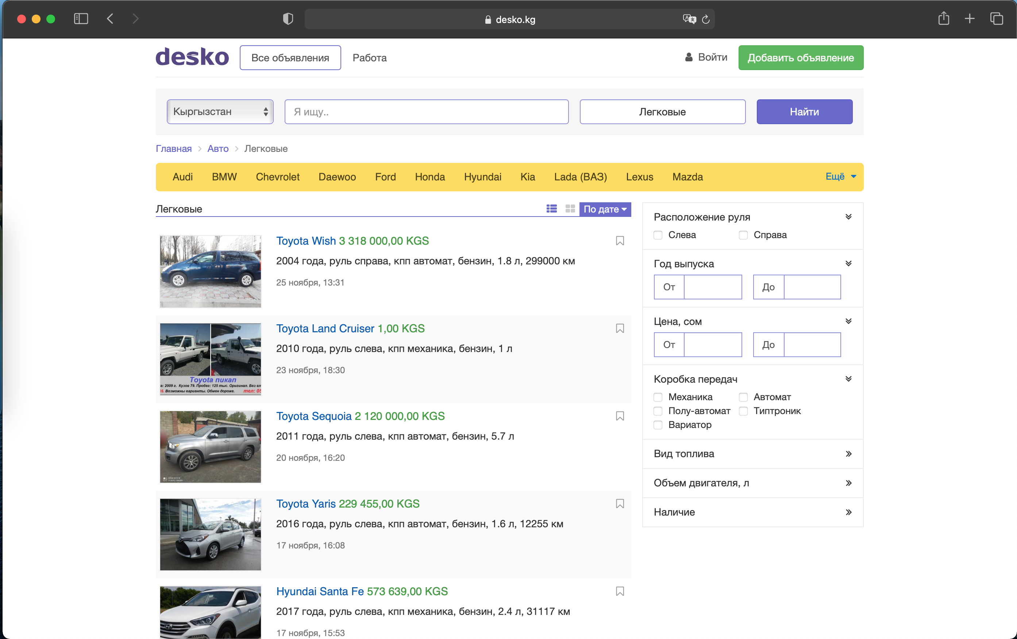Filter by Hyundai brand
This screenshot has height=639, width=1017.
(483, 177)
